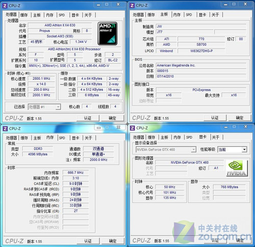Viewport: 255px width, 247px height.
Task: Close the mainboard CPU-Z window
Action: 245,4
